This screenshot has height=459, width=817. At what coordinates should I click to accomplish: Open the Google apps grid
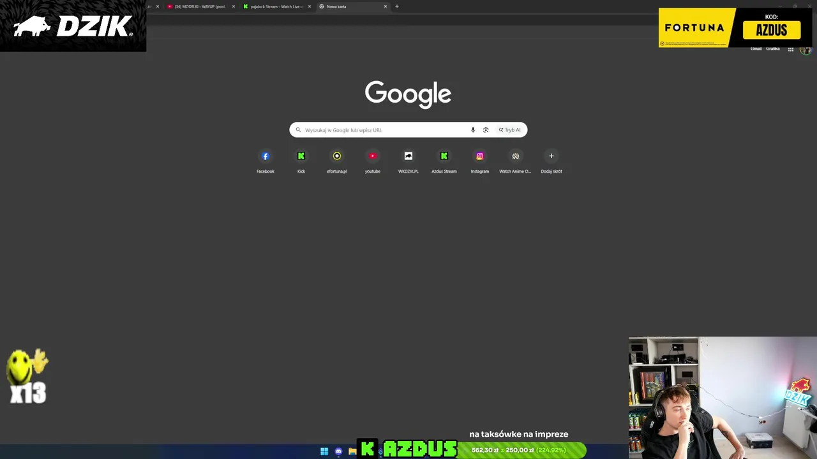coord(791,49)
